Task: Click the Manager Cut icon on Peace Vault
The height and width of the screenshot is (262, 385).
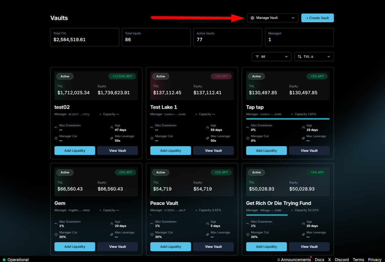Action: click(x=152, y=235)
